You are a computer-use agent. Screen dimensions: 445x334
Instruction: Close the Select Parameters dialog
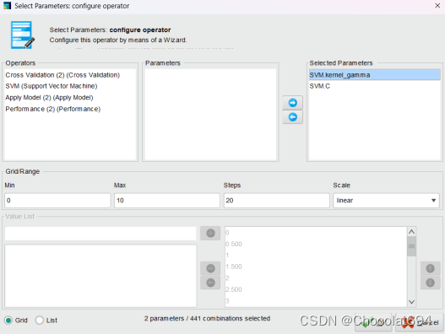[x=437, y=6]
